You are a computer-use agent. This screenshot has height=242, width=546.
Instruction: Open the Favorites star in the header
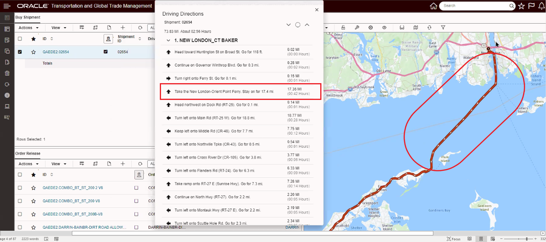coord(521,6)
